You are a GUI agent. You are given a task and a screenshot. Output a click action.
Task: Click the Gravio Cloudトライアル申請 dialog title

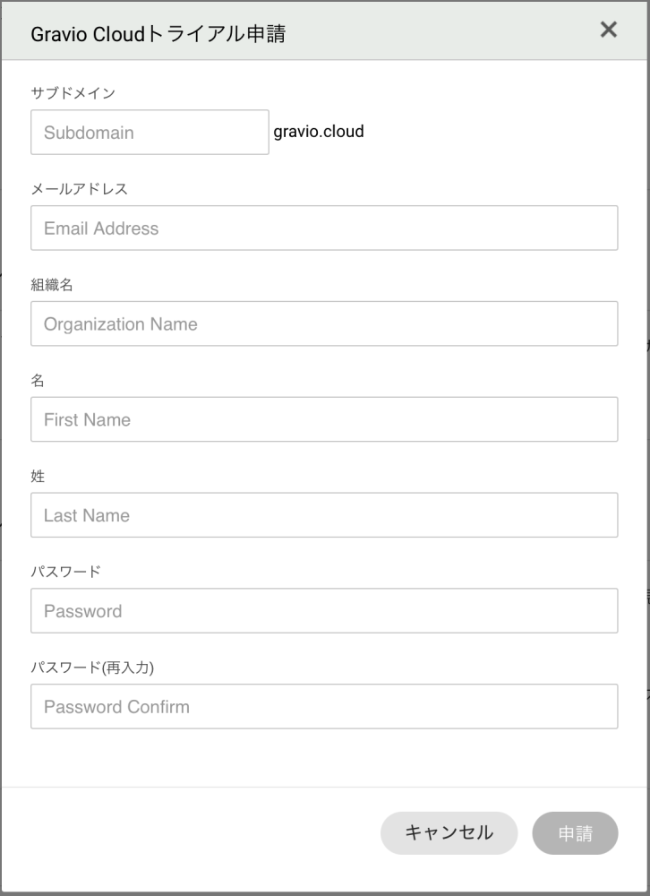point(158,34)
